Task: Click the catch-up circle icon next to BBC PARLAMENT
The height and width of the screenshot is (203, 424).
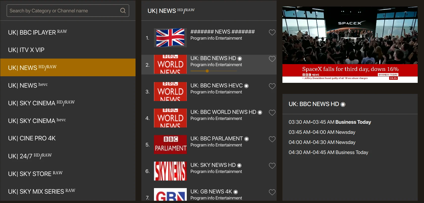Action: point(247,139)
